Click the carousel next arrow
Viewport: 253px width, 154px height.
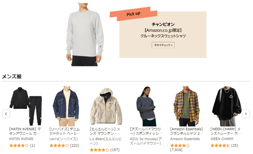[x=246, y=114]
